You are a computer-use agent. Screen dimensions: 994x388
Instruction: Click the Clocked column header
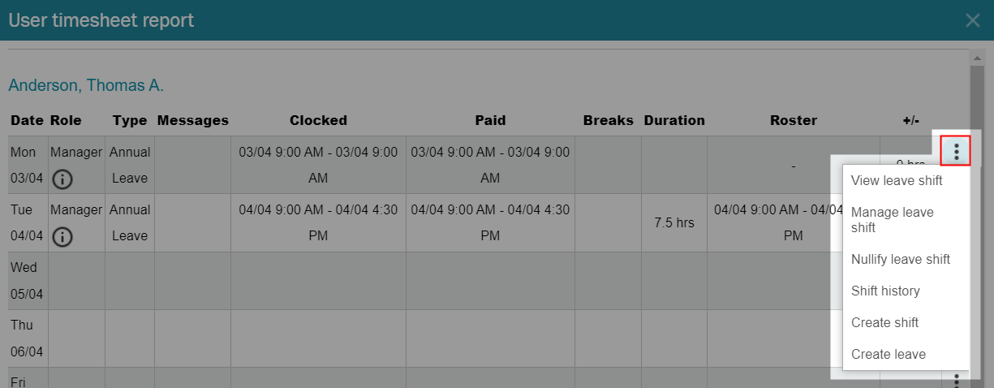(x=318, y=120)
